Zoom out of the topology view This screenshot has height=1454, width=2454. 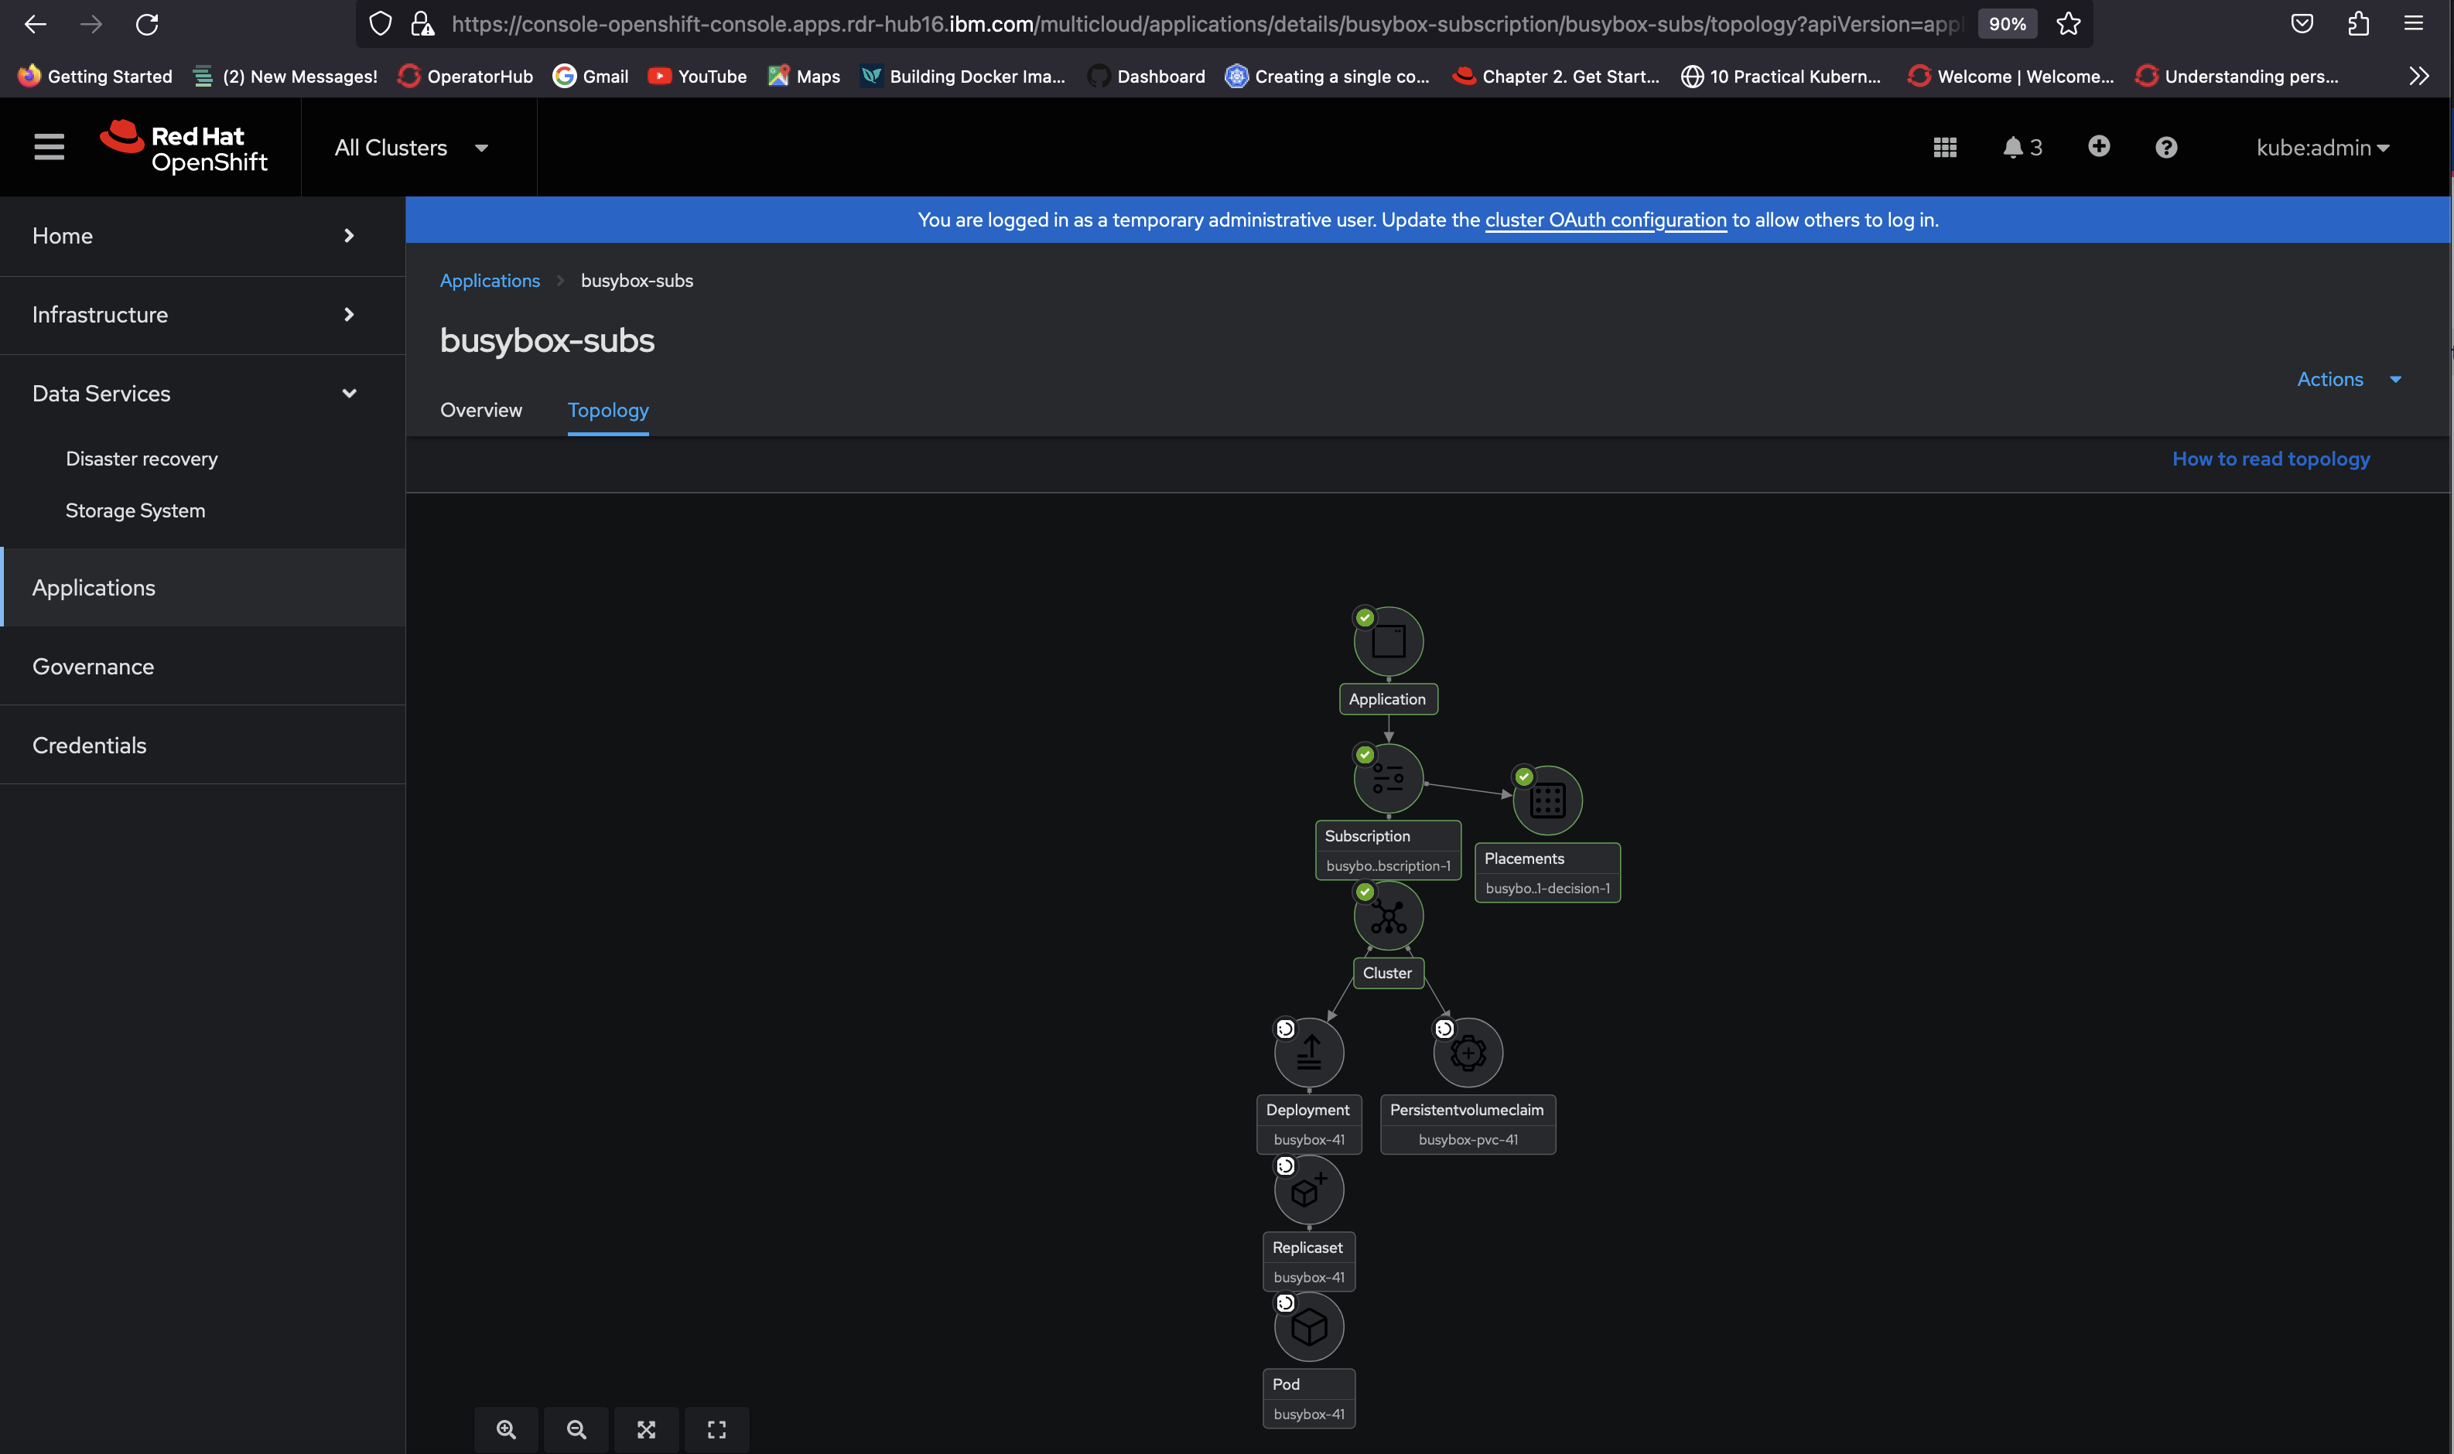tap(576, 1429)
